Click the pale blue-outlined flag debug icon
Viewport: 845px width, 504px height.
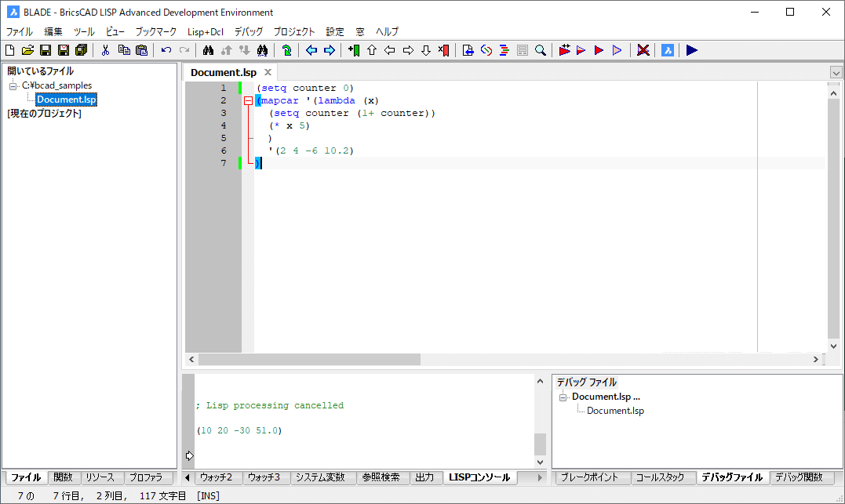tap(617, 50)
